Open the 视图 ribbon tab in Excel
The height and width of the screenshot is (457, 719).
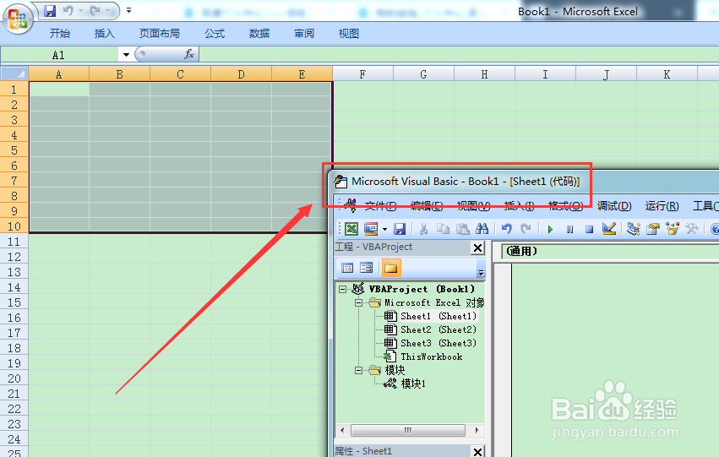point(348,34)
